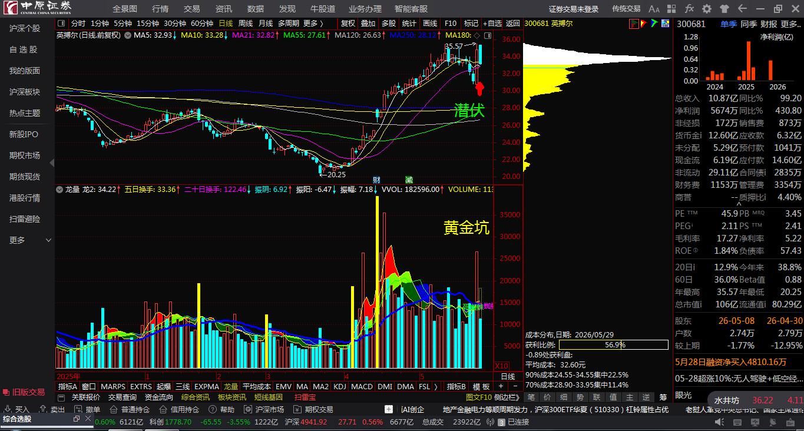The image size is (804, 431).
Task: Open the 指标B indicator list
Action: (456, 386)
